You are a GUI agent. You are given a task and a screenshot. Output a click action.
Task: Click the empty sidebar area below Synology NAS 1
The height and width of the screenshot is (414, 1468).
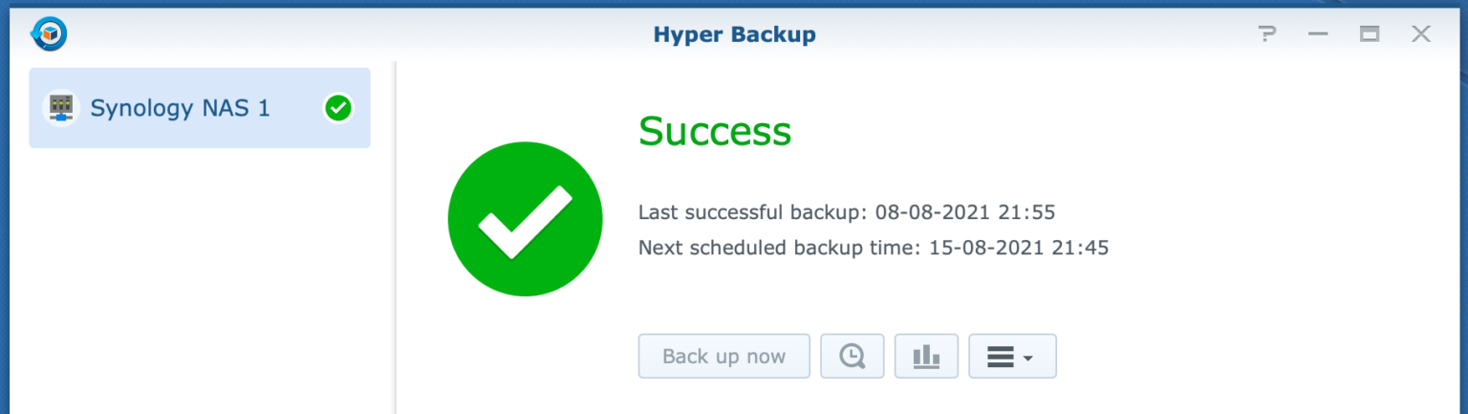tap(199, 287)
